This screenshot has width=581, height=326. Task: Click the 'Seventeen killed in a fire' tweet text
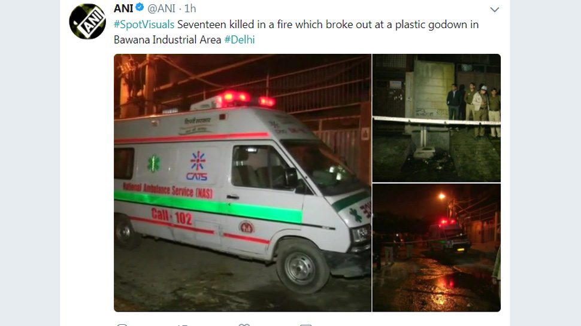click(x=328, y=25)
